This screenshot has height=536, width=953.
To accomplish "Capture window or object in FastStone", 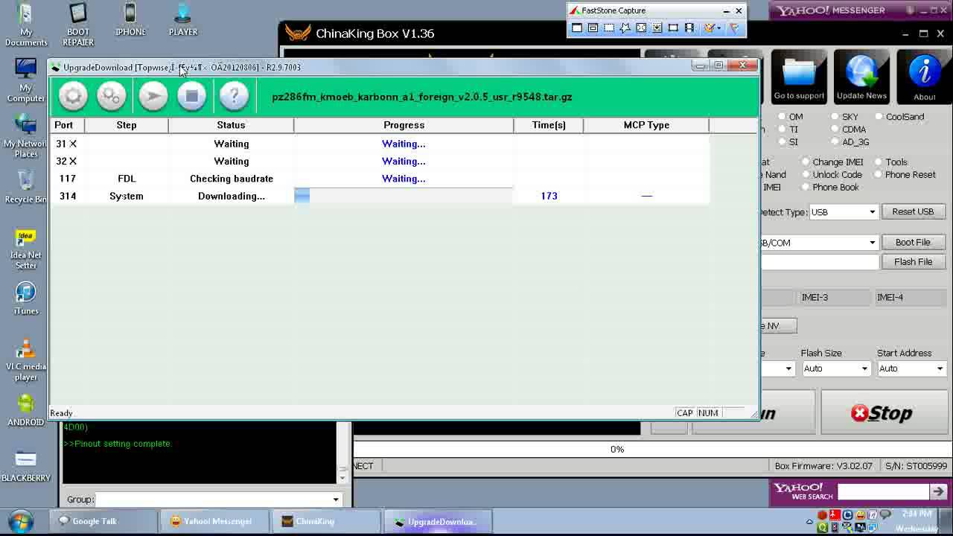I will click(593, 28).
